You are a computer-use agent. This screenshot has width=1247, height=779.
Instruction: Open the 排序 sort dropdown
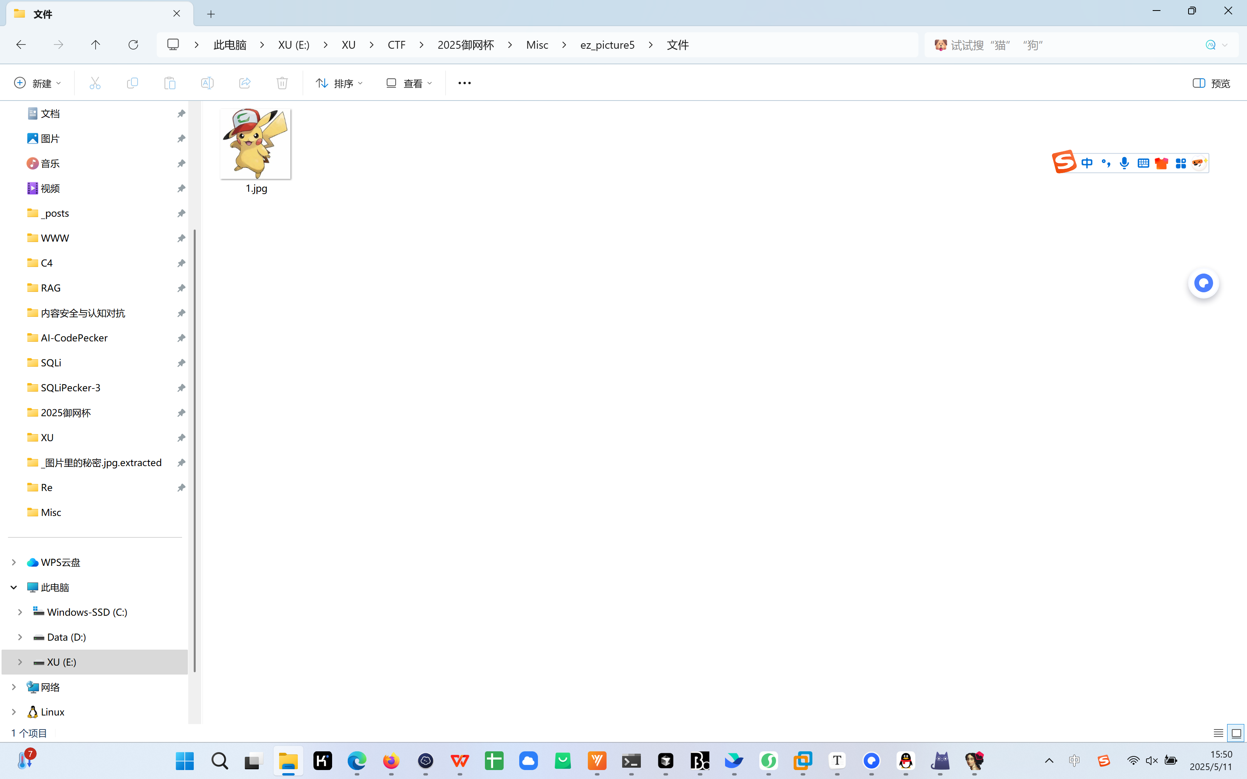[x=340, y=83]
